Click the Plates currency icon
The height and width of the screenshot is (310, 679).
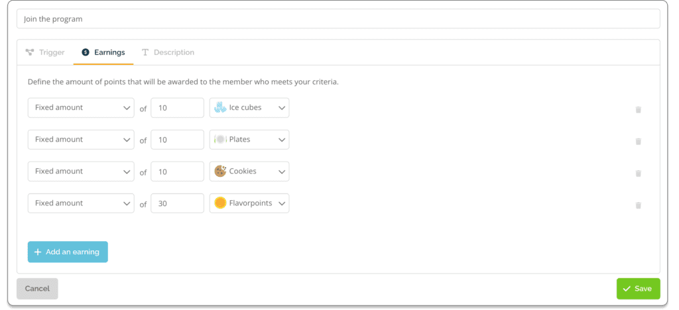coord(220,140)
